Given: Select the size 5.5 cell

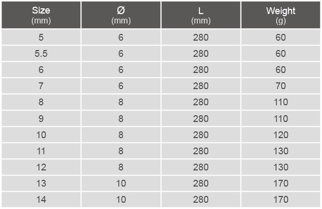Looking at the screenshot, I should 41,53.
